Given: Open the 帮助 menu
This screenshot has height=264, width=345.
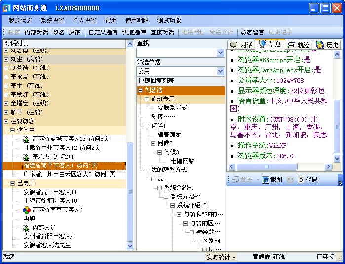Looking at the screenshot, I should (111, 21).
